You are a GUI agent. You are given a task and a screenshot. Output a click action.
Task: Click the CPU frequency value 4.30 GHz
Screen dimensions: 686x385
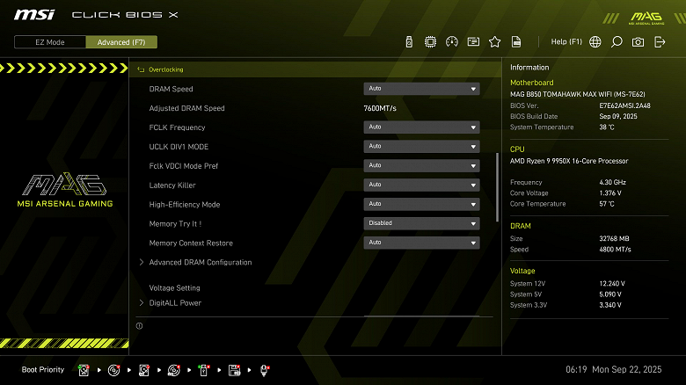click(612, 183)
